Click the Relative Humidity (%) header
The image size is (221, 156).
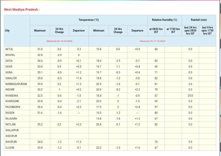pos(165,20)
